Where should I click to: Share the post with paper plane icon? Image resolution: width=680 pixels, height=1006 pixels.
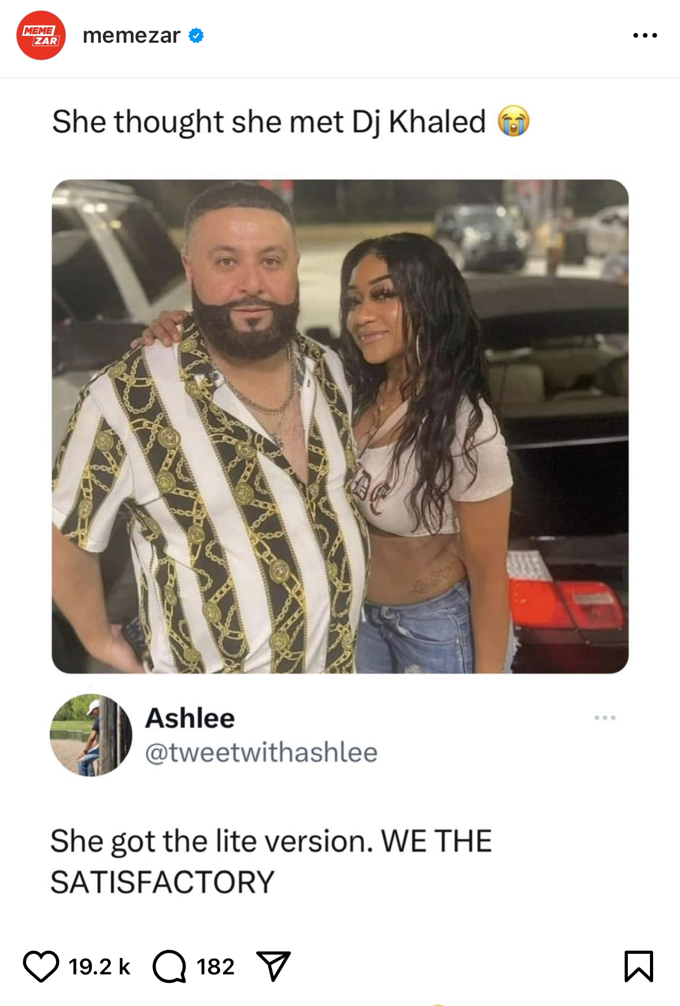[274, 966]
